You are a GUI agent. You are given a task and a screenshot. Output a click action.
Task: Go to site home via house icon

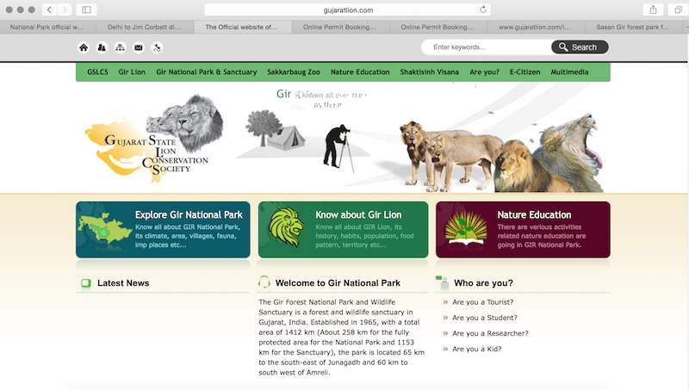[x=84, y=47]
